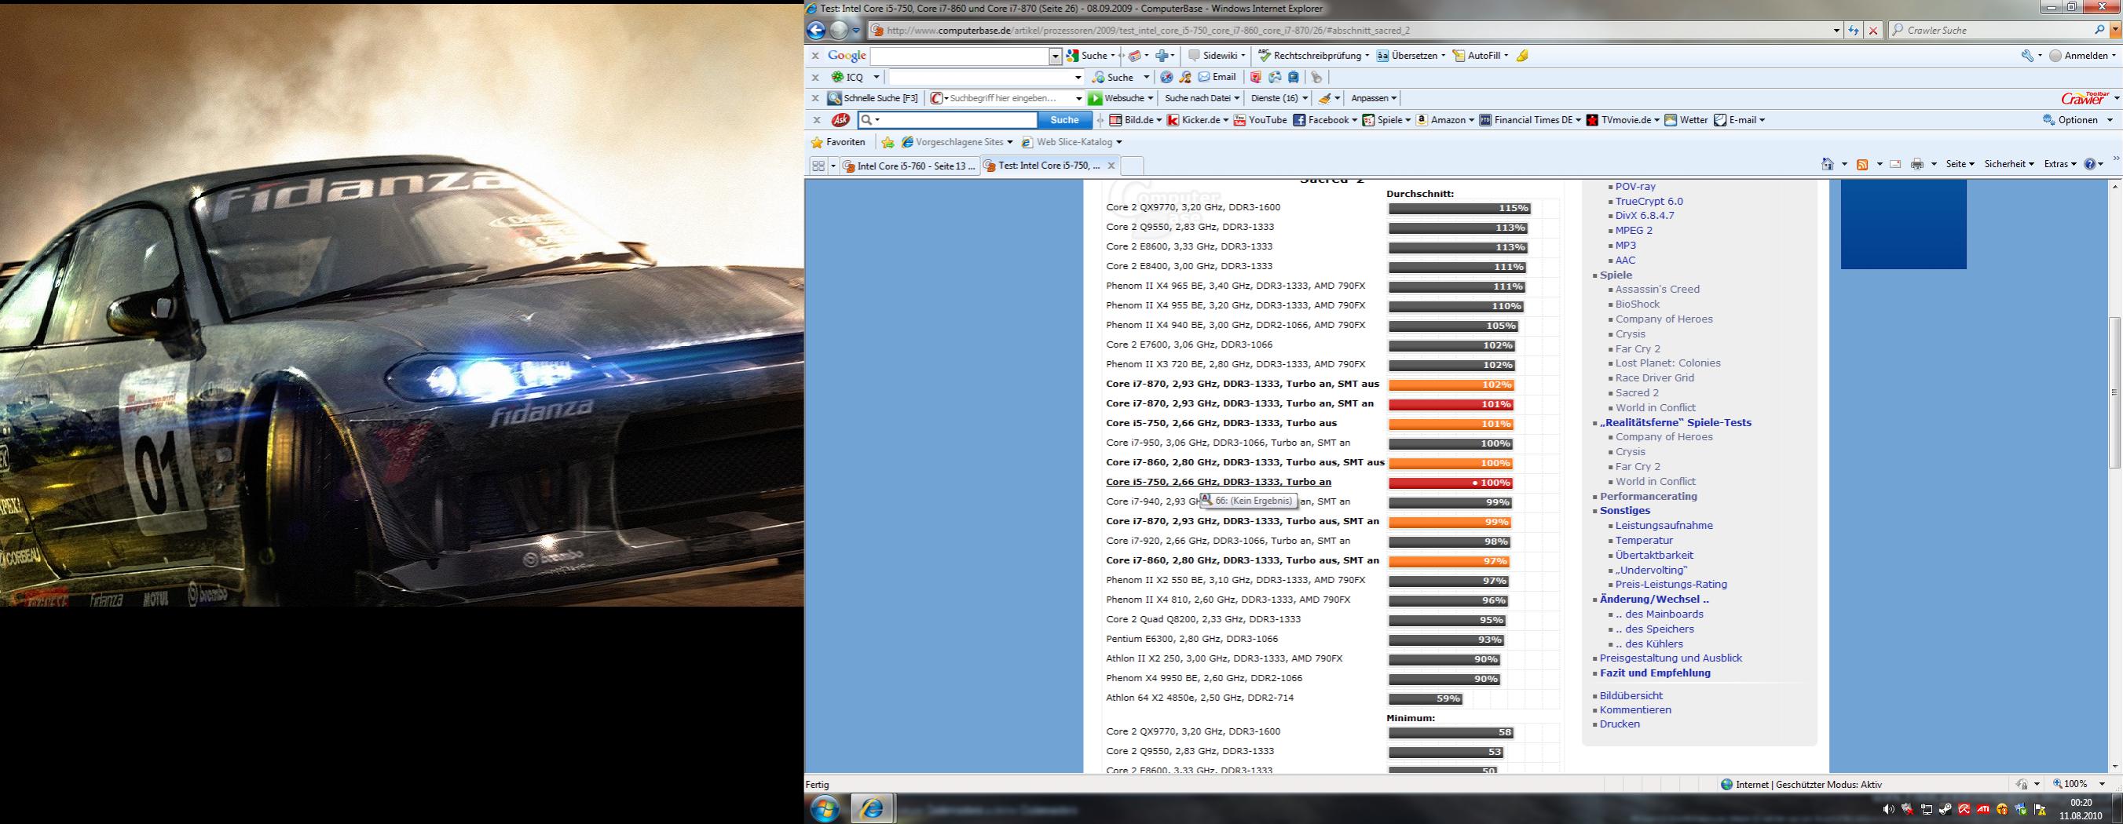
Task: Click the Read Mail icon
Action: (1894, 164)
